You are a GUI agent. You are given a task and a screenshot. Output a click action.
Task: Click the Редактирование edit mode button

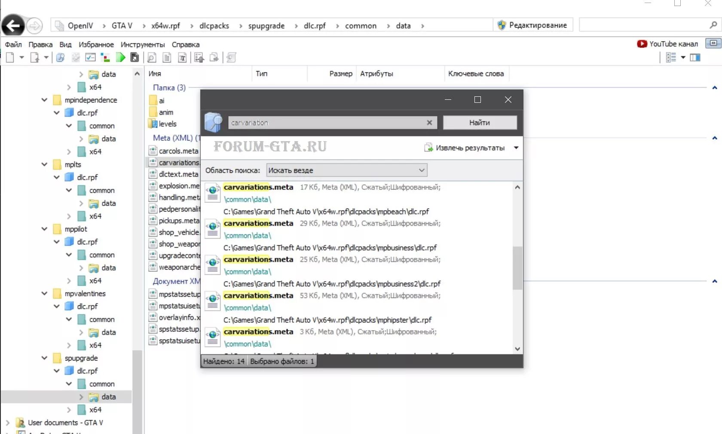coord(532,25)
